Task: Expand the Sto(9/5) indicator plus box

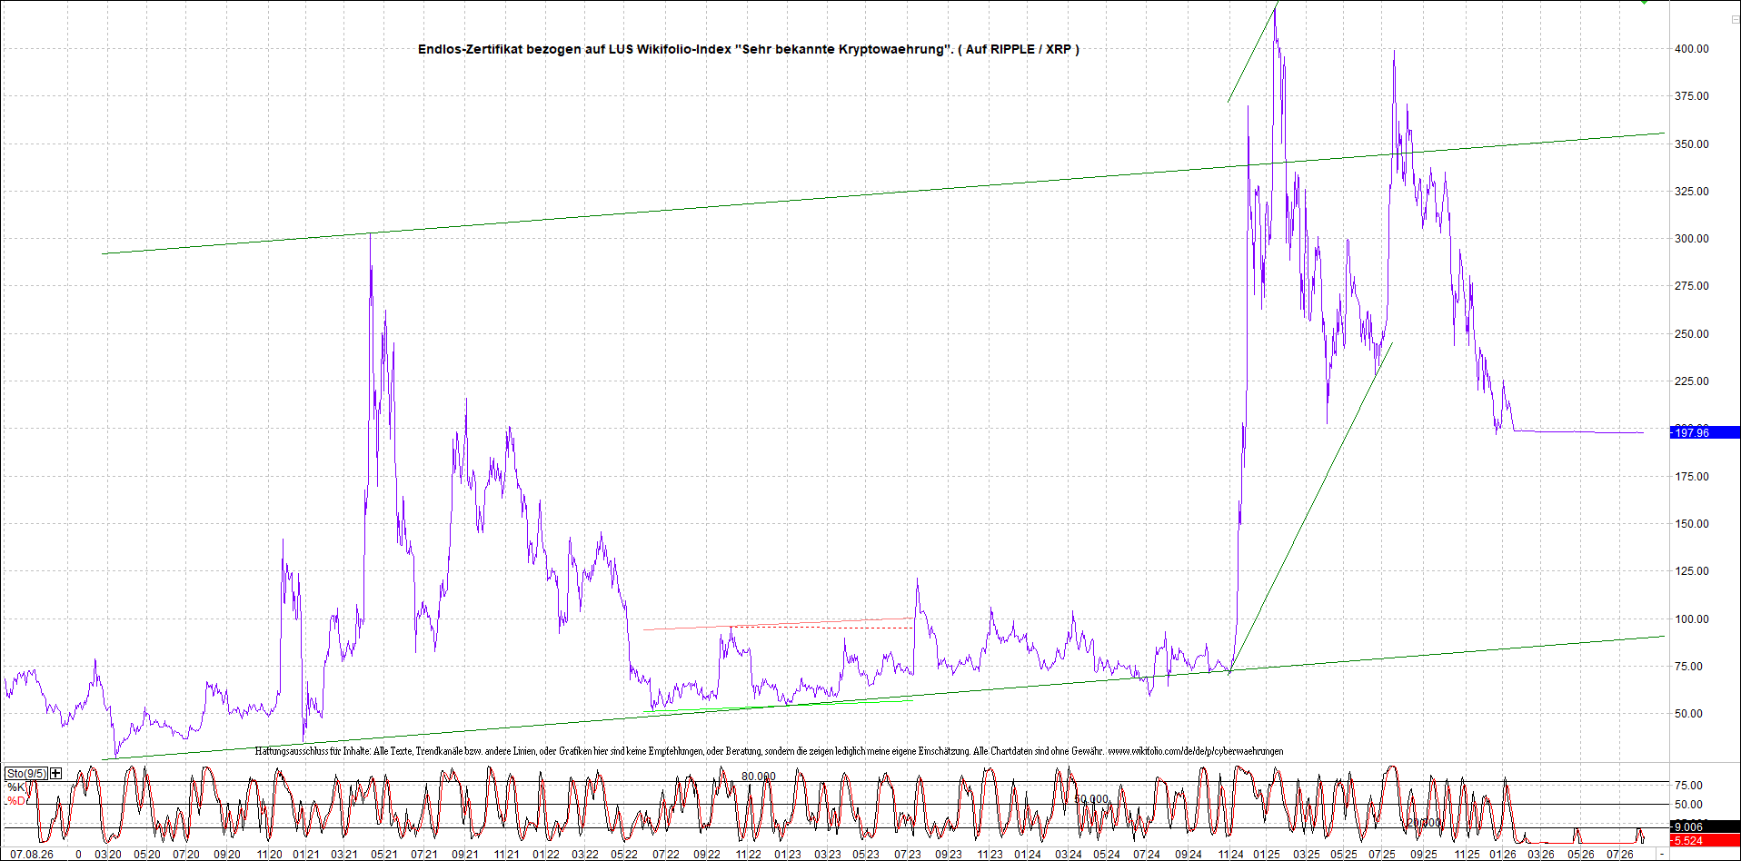Action: pyautogui.click(x=56, y=773)
